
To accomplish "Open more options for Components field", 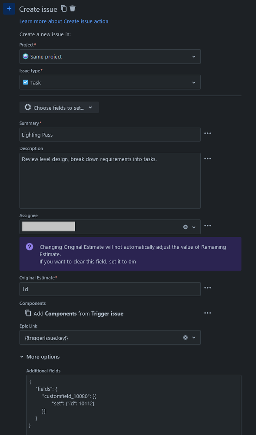I will (x=207, y=313).
